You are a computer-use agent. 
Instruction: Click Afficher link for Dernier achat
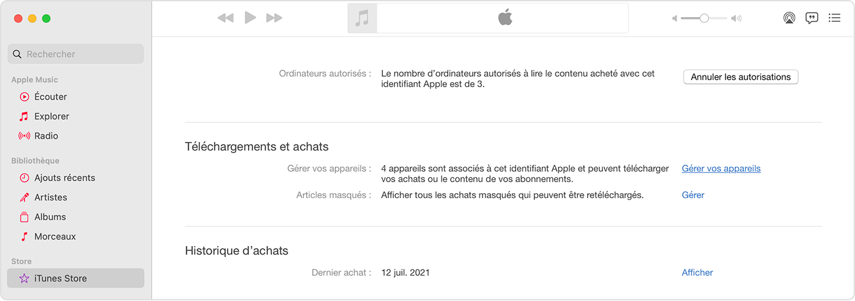click(x=697, y=273)
